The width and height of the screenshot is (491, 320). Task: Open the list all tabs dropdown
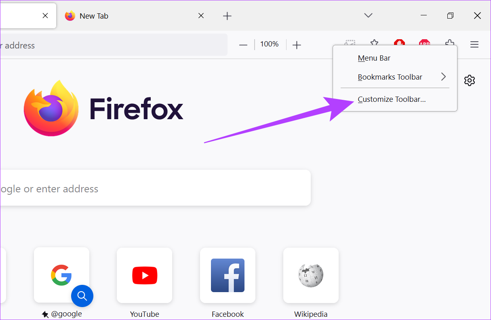(368, 16)
